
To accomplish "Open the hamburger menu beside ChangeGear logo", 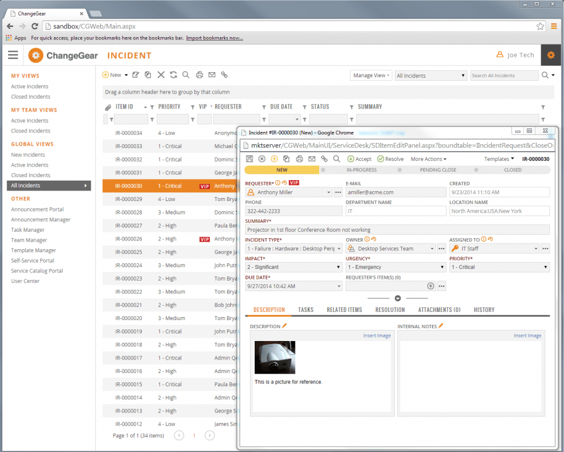I will click(13, 55).
